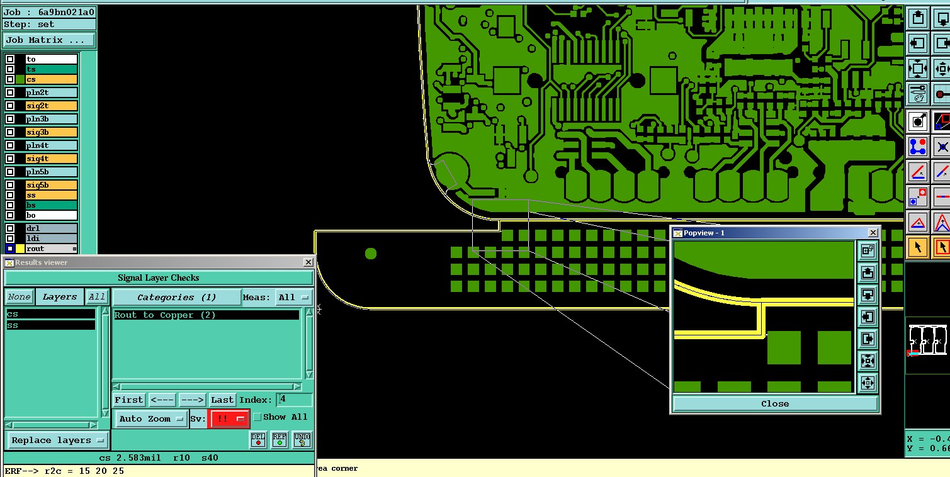Pick the blue dot with X cross tool

[941, 147]
